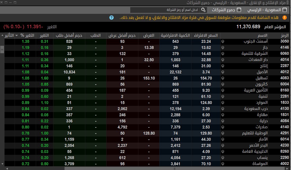
Task: Sort table by الاسم column header
Action: [x=245, y=35]
